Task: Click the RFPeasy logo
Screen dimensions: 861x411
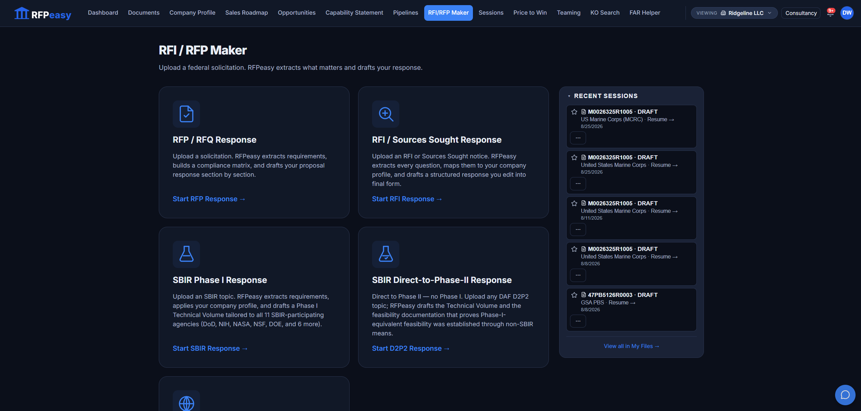Action: [x=43, y=13]
